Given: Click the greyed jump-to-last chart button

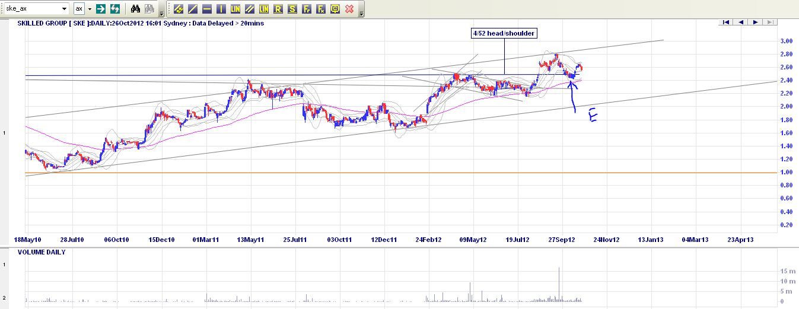Looking at the screenshot, I should 770,22.
